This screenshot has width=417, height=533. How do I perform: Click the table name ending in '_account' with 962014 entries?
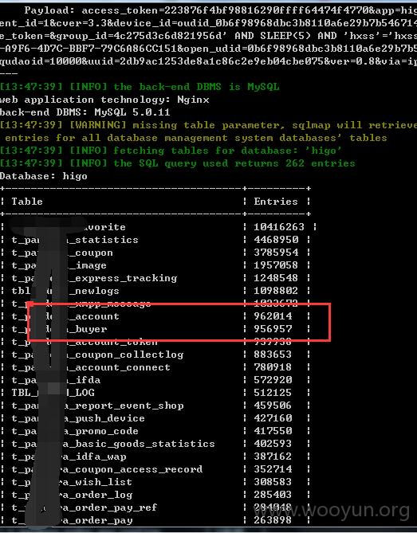pyautogui.click(x=65, y=316)
